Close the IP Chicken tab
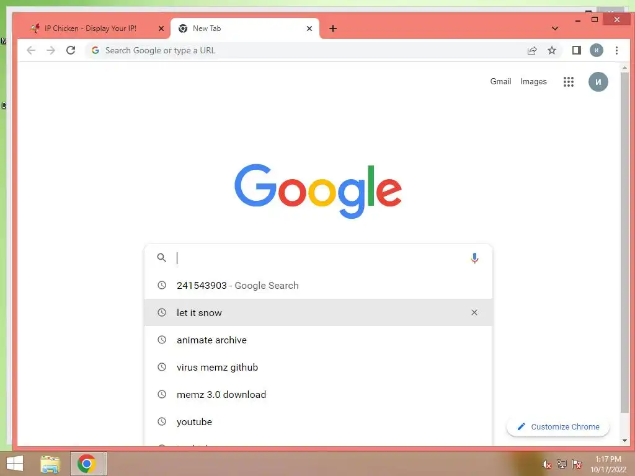 coord(161,29)
